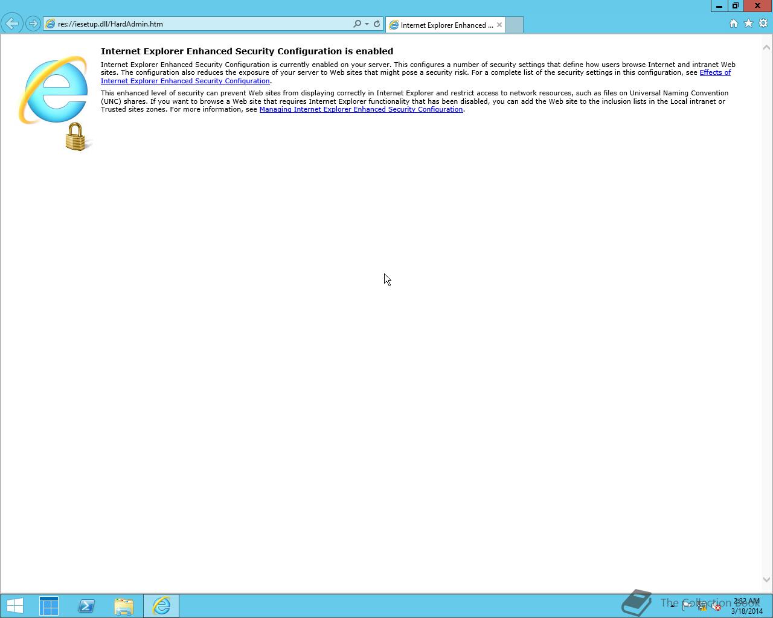The width and height of the screenshot is (773, 618).
Task: Open File Explorer from taskbar
Action: (x=124, y=605)
